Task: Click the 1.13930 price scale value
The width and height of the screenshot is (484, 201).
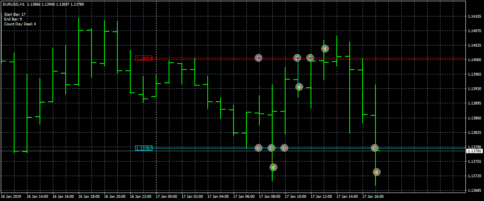Action: click(475, 89)
